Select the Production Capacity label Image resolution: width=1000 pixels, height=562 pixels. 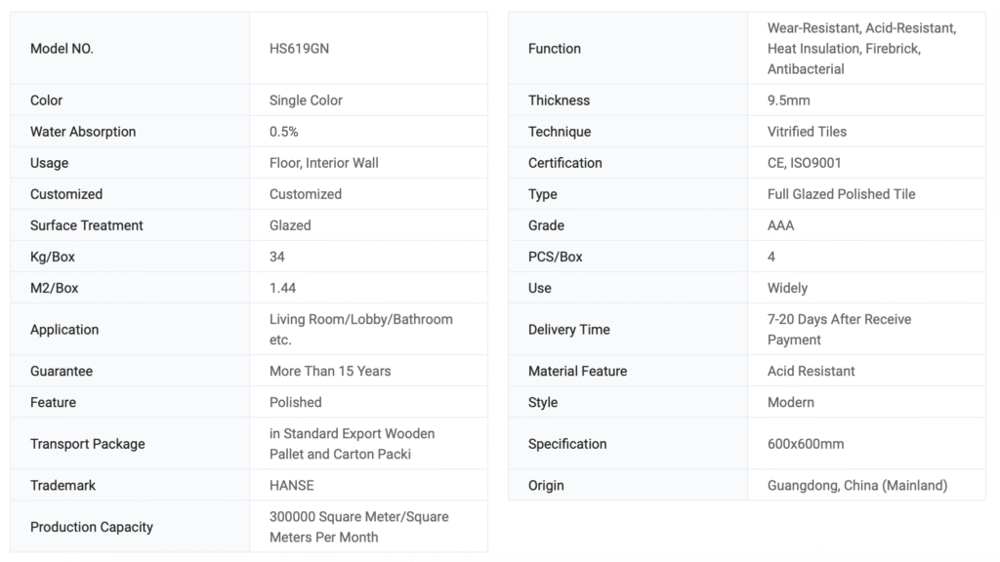click(x=92, y=527)
